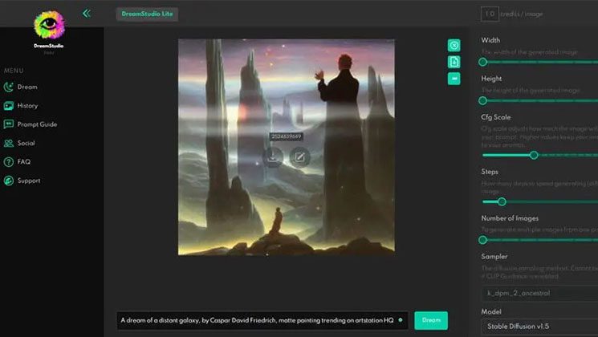Click the edit pencil overlay on the image
Viewport: 598px width, 337px height.
pos(299,156)
